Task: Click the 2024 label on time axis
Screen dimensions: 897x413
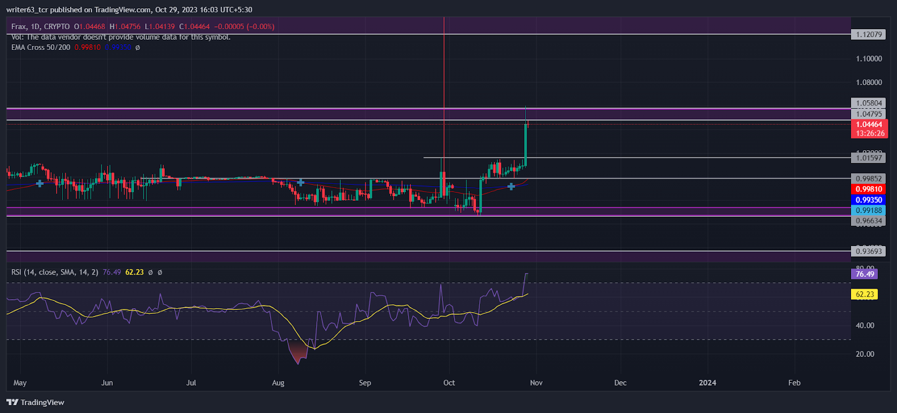Action: (707, 383)
